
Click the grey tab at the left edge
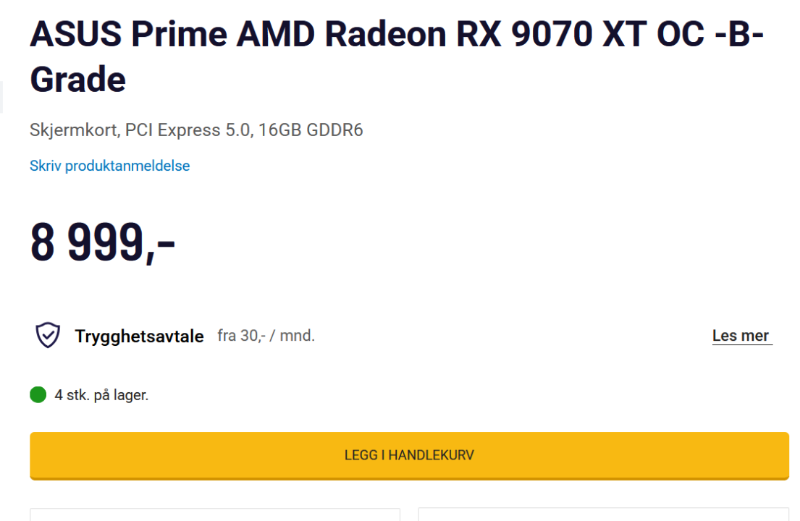tap(1, 97)
